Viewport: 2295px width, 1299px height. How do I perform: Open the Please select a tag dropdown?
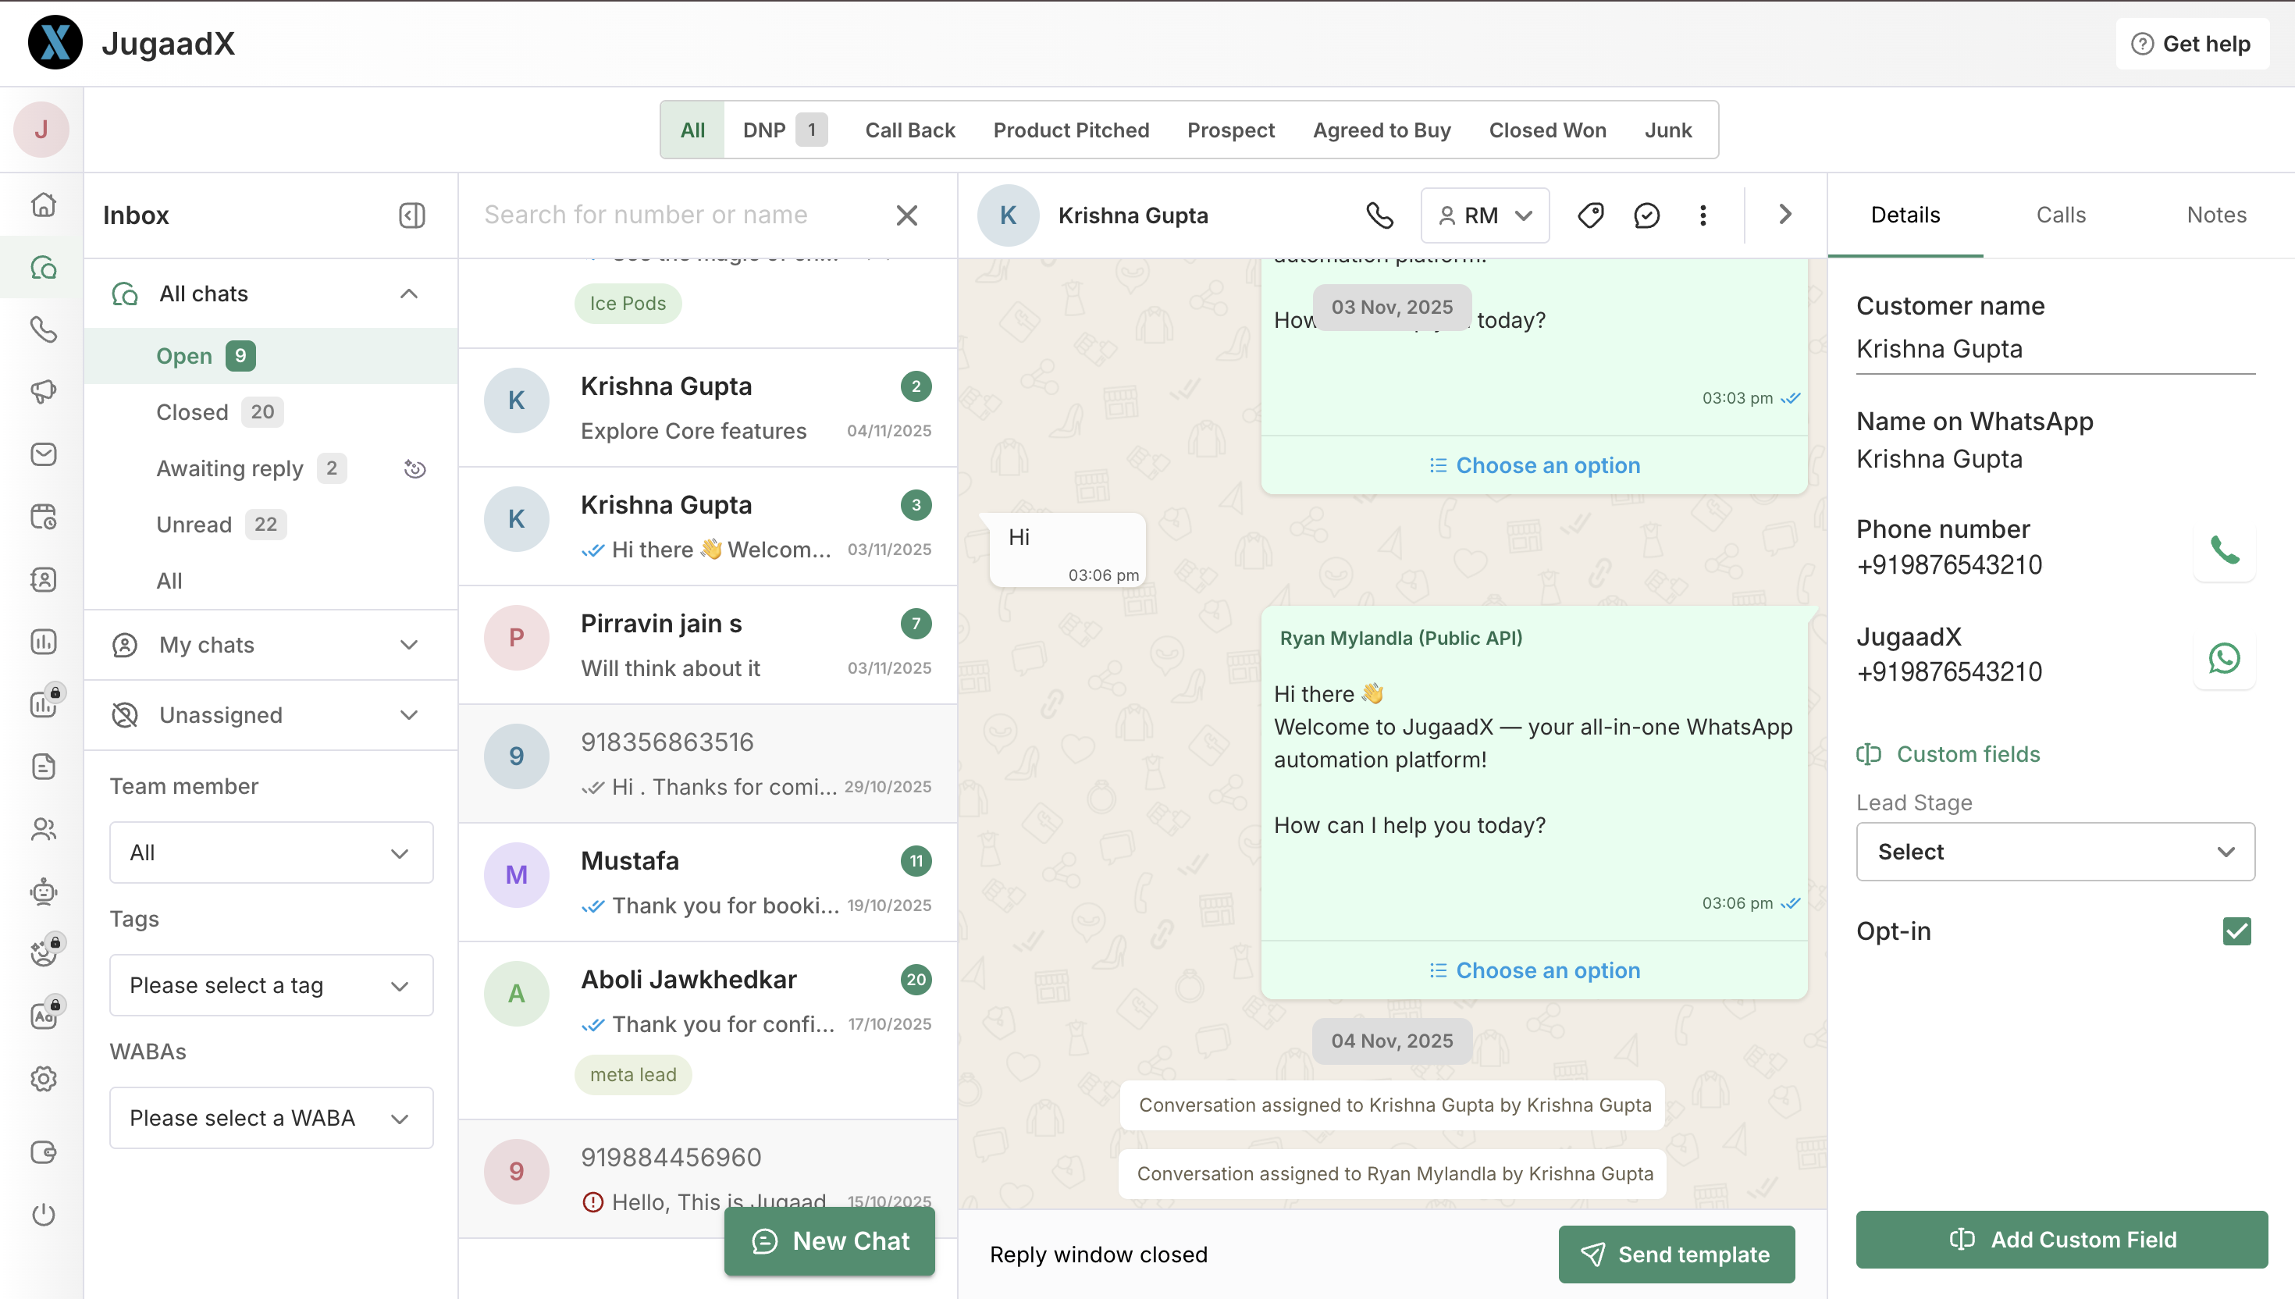(270, 985)
